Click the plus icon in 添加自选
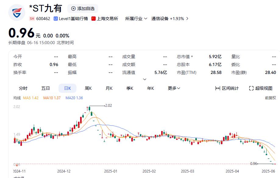280x178 pixels. (x=73, y=9)
